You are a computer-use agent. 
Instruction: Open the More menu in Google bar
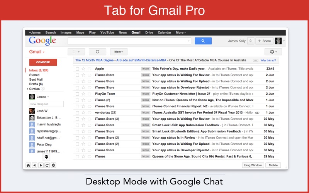tap(181, 32)
